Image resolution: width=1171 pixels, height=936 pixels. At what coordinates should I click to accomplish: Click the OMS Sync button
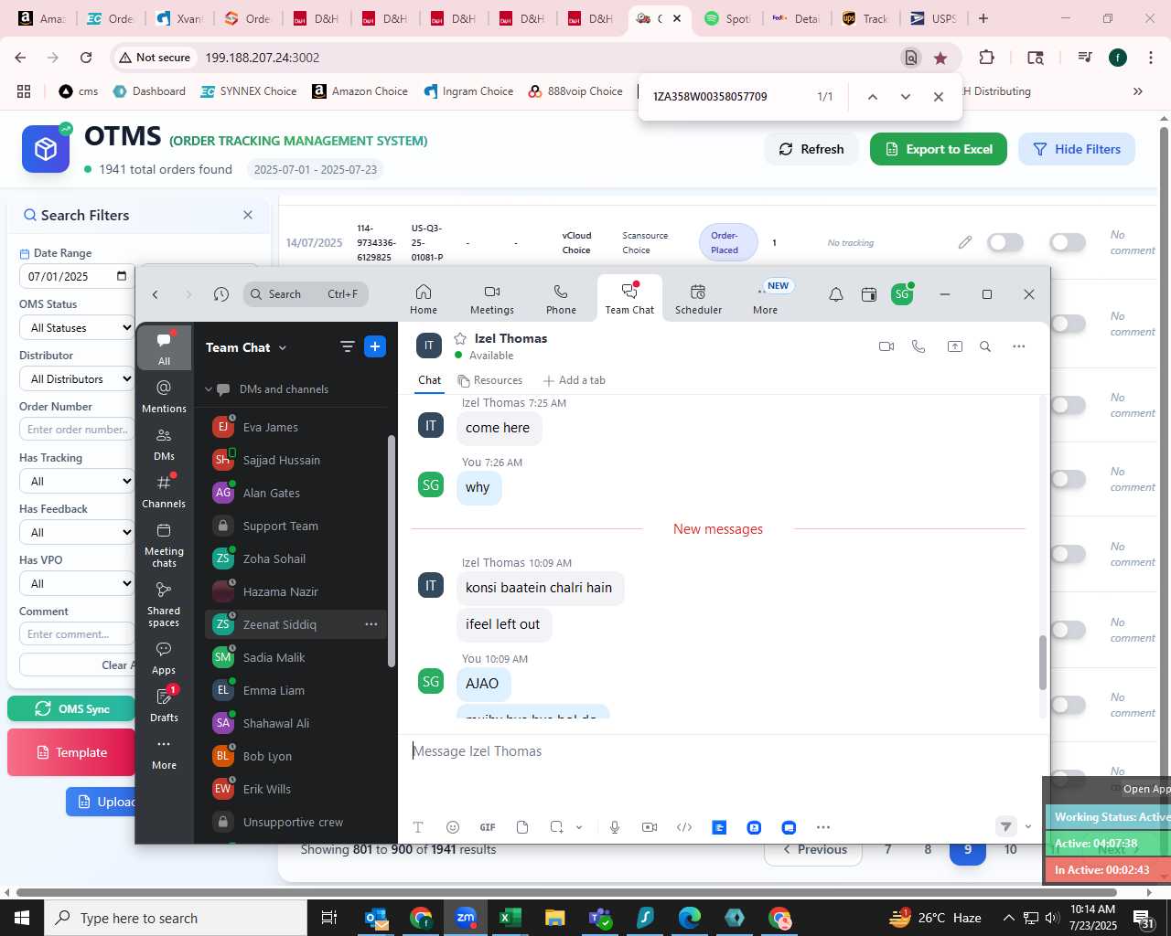[x=71, y=708]
